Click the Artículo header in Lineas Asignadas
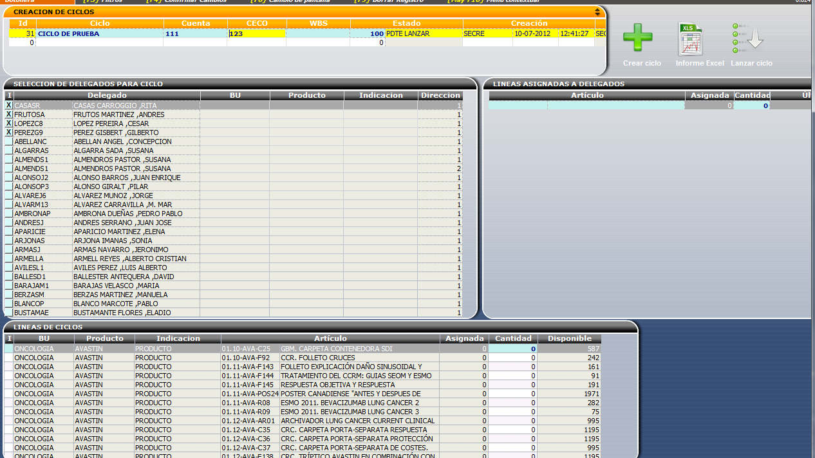This screenshot has width=815, height=458. point(587,95)
